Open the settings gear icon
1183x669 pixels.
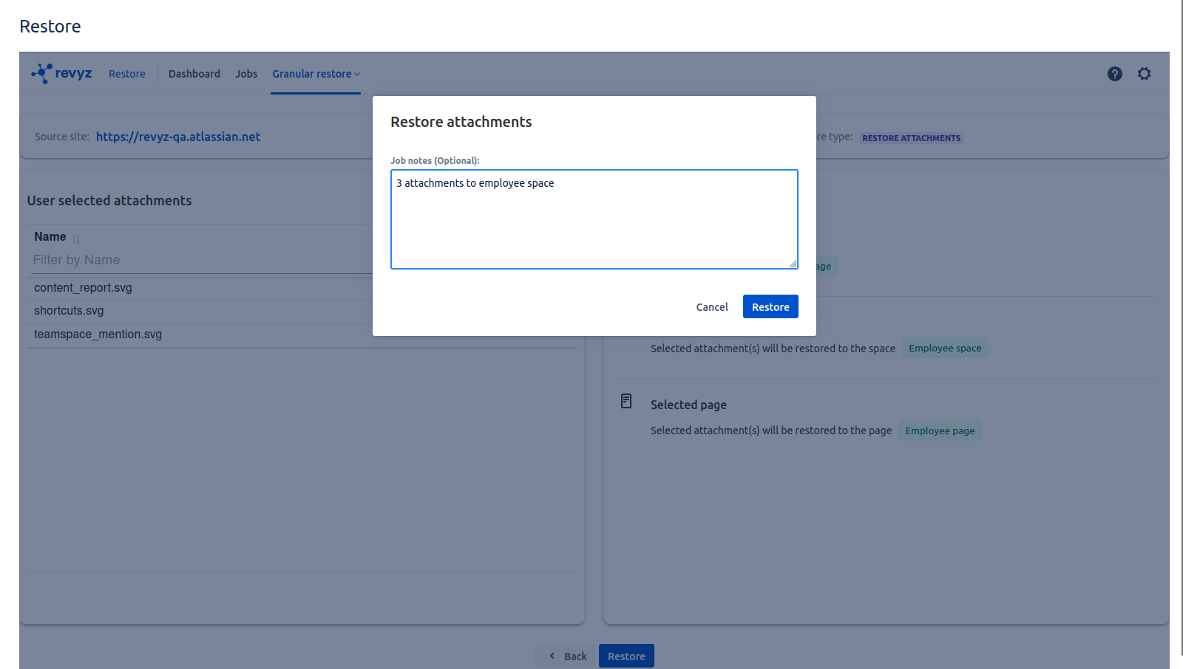(x=1144, y=74)
